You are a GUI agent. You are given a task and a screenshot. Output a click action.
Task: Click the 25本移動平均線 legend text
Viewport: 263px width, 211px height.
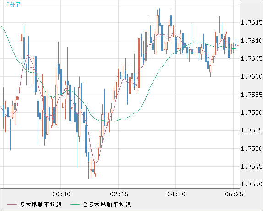tap(107, 205)
